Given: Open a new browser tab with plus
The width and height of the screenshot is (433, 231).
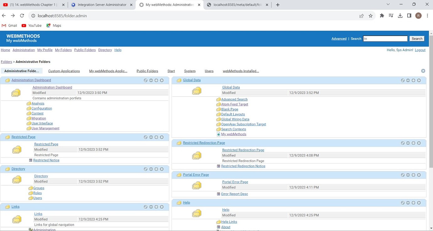Looking at the screenshot, I should (x=278, y=5).
